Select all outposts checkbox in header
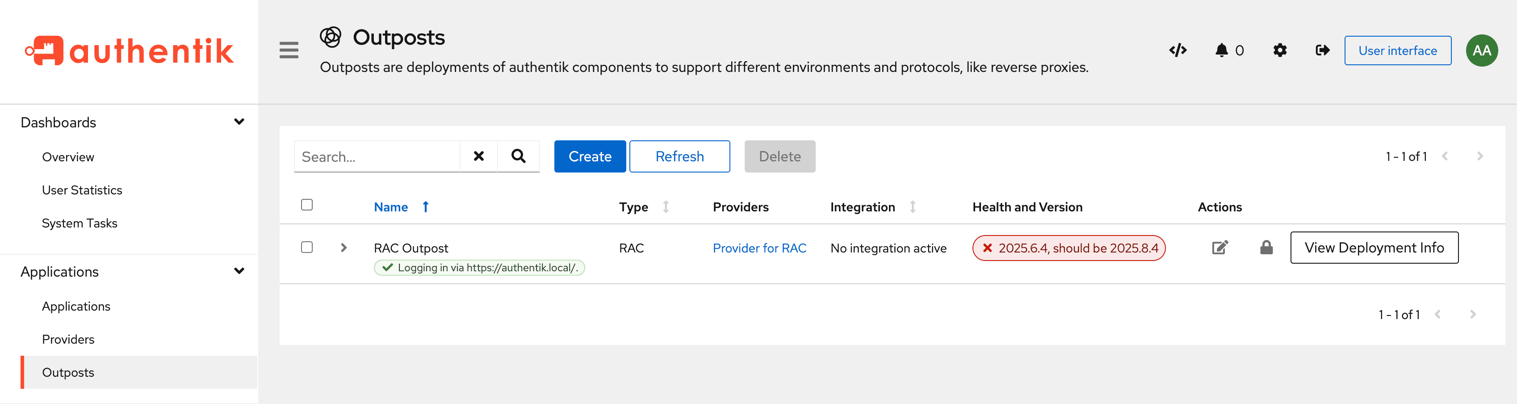 click(x=307, y=205)
